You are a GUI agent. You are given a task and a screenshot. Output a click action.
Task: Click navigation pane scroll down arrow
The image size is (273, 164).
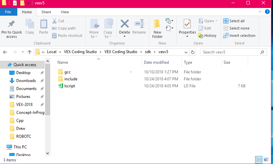coord(47,153)
